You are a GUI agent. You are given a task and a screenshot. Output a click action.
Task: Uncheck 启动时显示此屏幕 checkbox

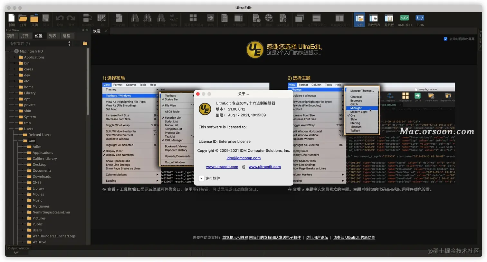pos(445,39)
